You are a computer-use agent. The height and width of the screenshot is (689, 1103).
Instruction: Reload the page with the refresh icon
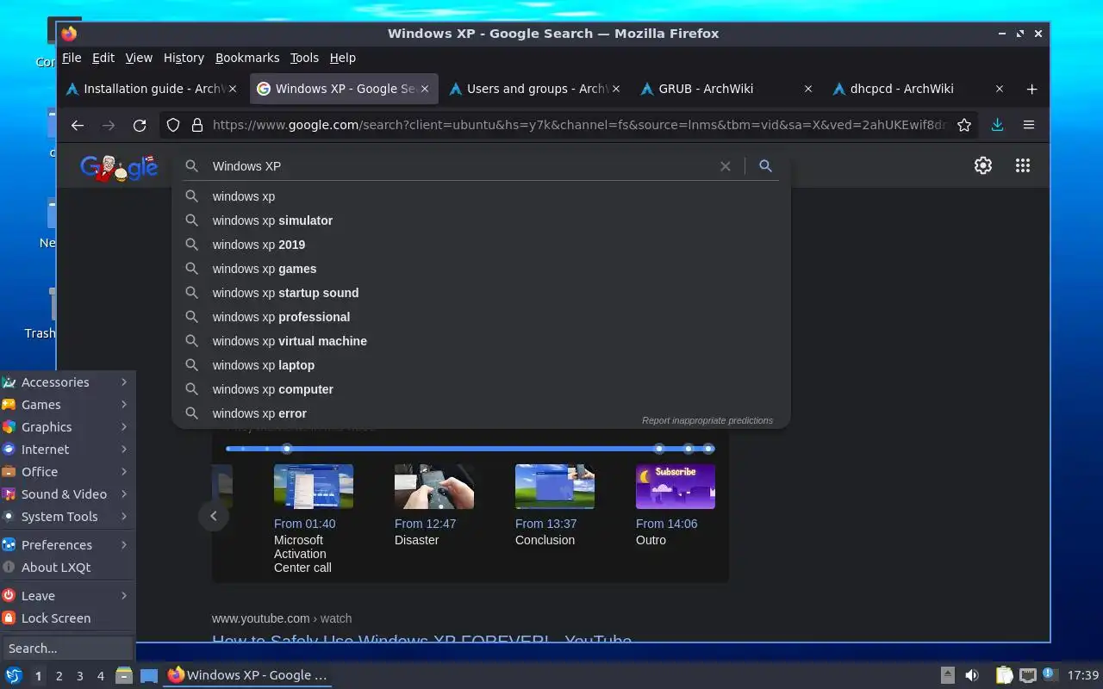pyautogui.click(x=140, y=125)
